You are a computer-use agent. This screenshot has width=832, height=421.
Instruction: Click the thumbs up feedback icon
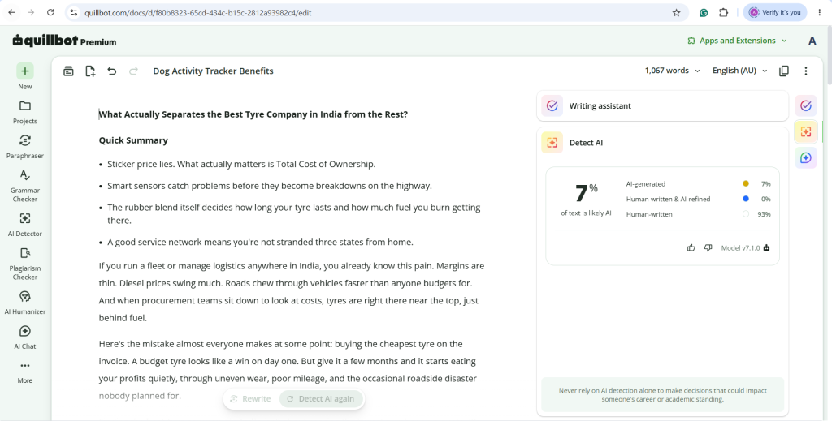point(691,247)
